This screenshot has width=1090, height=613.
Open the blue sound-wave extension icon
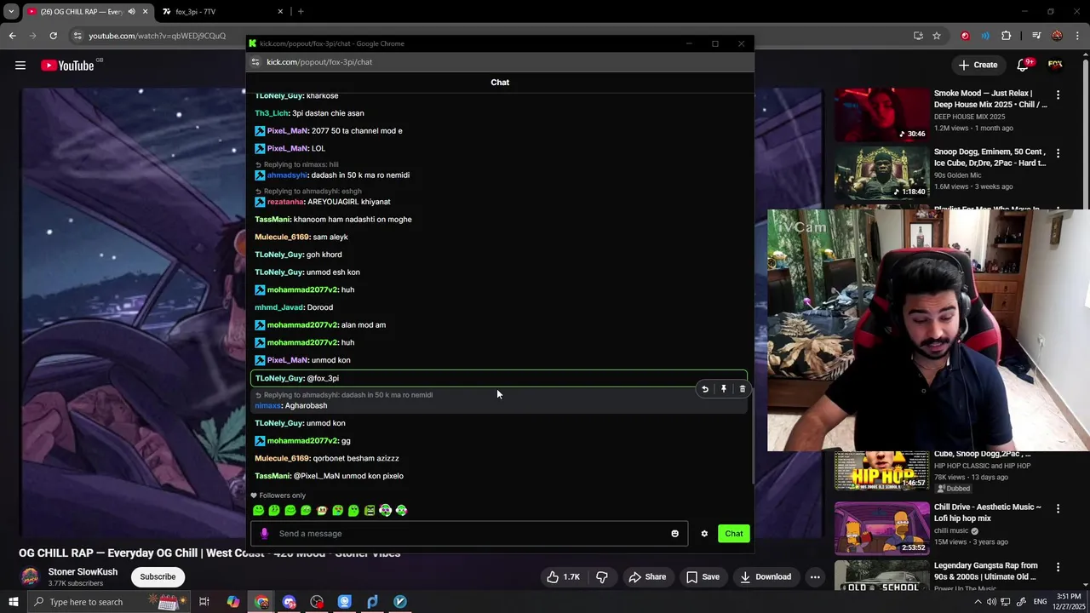pyautogui.click(x=985, y=36)
